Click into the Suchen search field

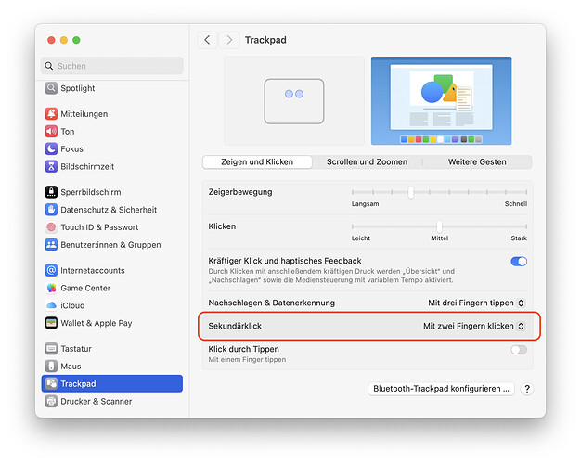tap(113, 66)
